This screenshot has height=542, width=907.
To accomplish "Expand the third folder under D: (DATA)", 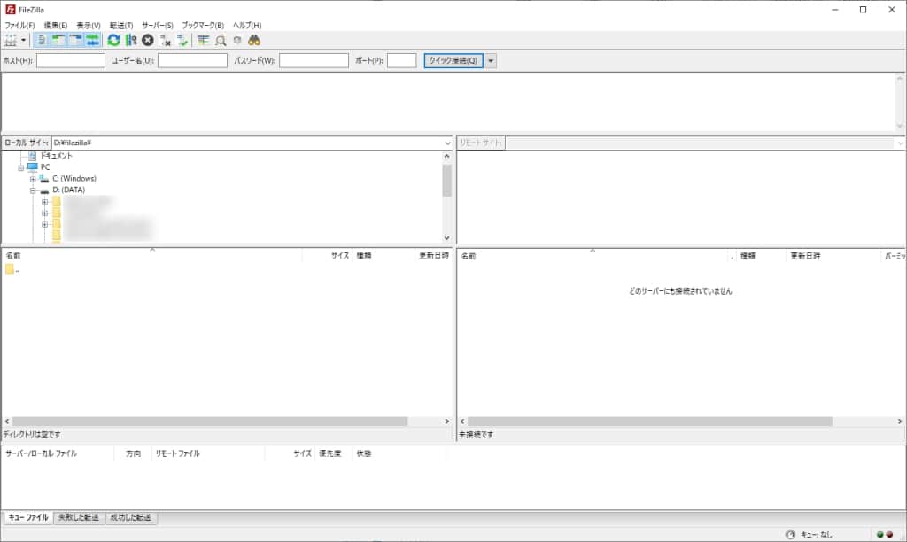I will [x=44, y=224].
